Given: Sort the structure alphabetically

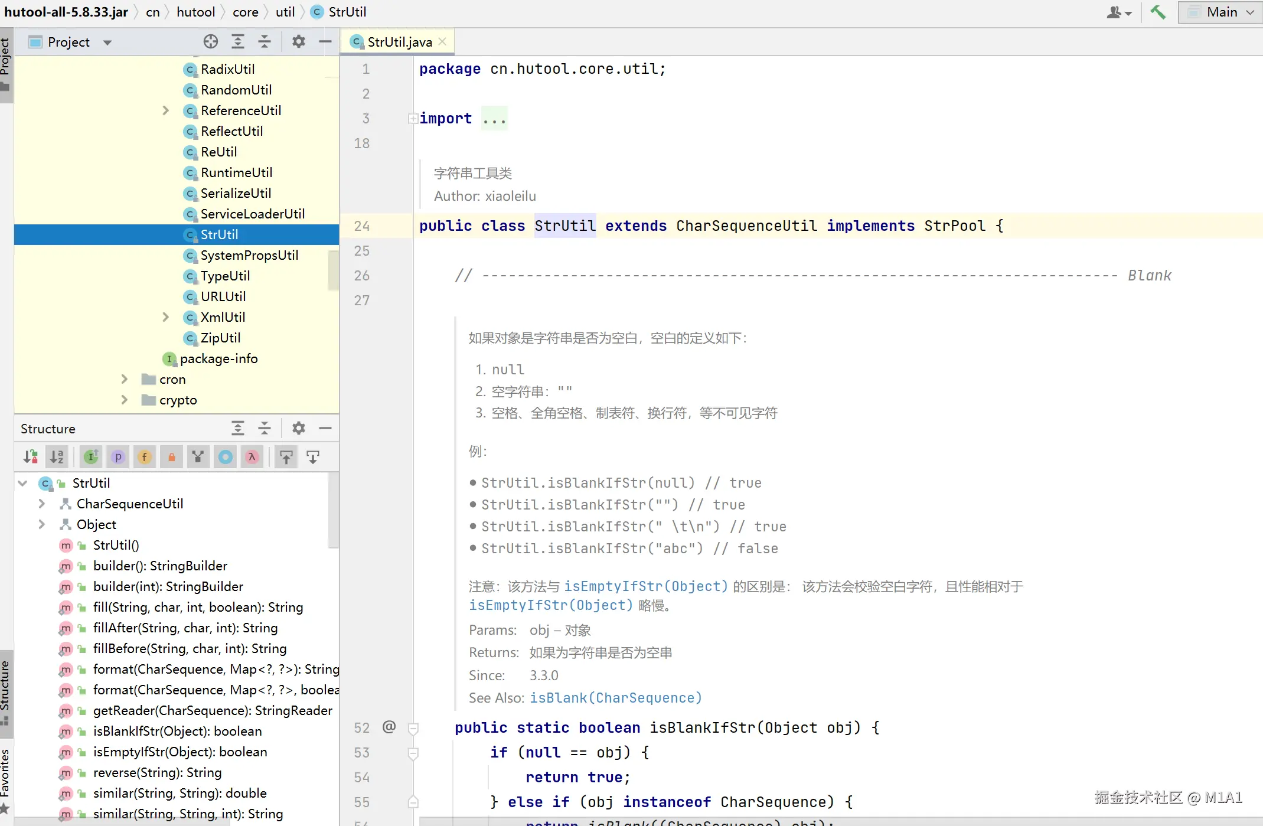Looking at the screenshot, I should 57,456.
